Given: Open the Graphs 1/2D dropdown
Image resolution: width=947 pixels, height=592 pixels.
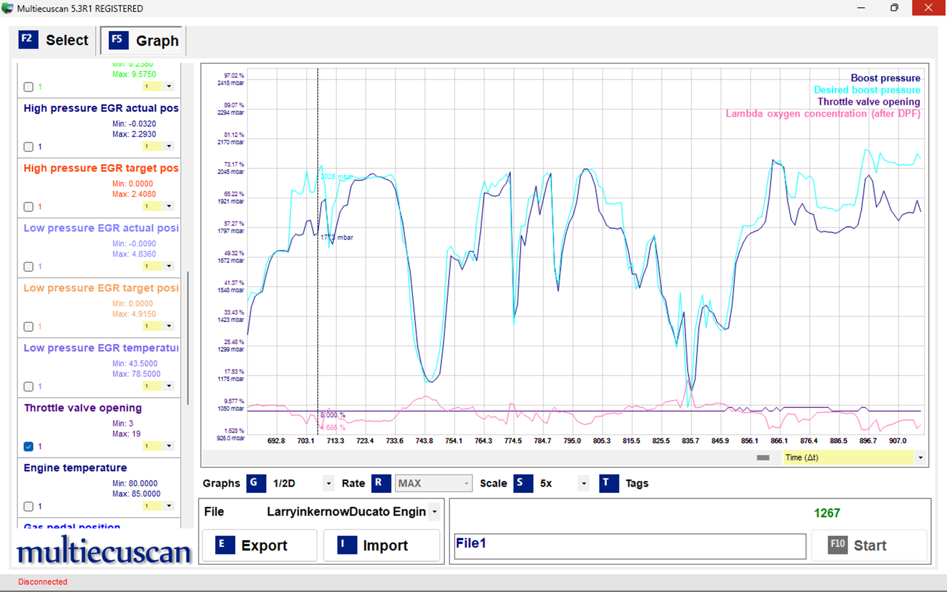Looking at the screenshot, I should coord(329,484).
